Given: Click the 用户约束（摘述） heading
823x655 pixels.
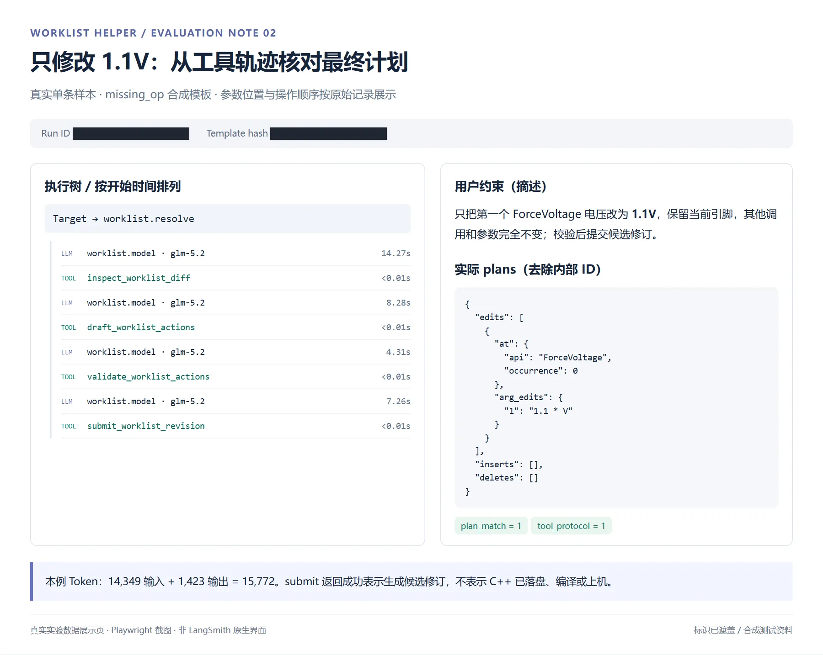Looking at the screenshot, I should point(500,186).
